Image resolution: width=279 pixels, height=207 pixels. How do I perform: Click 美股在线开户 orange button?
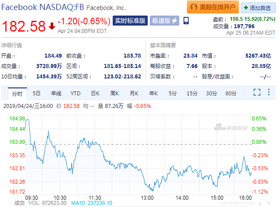213,7
